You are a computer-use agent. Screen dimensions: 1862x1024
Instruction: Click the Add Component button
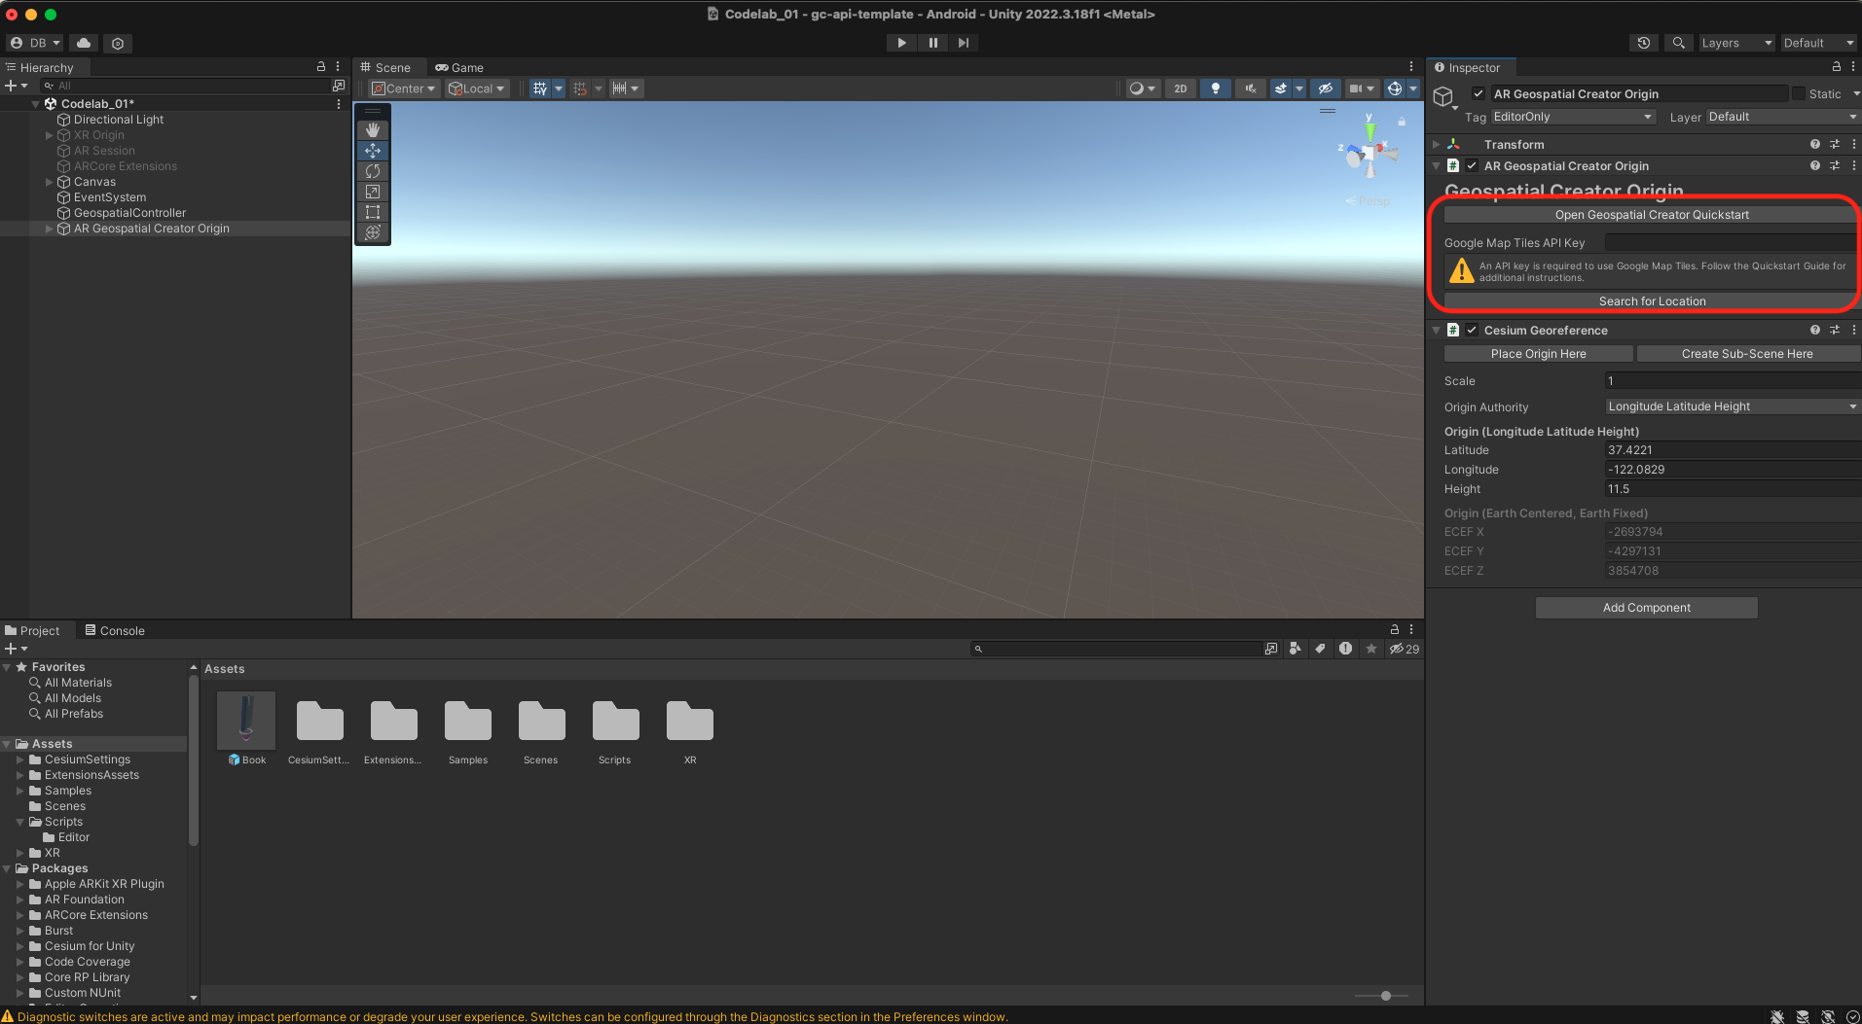1646,608
